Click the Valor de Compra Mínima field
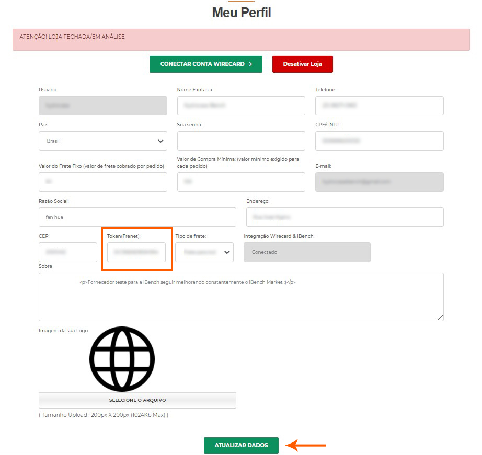This screenshot has width=482, height=455. click(x=240, y=182)
